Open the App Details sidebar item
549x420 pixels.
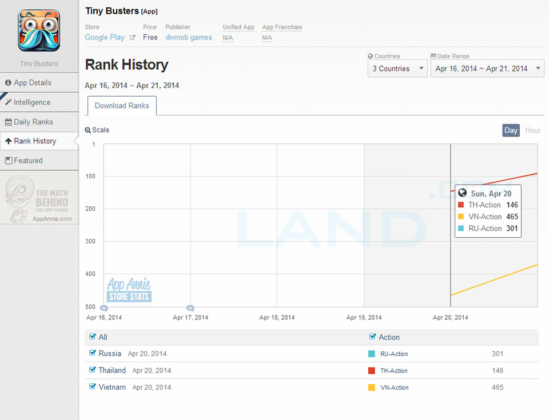tap(39, 83)
